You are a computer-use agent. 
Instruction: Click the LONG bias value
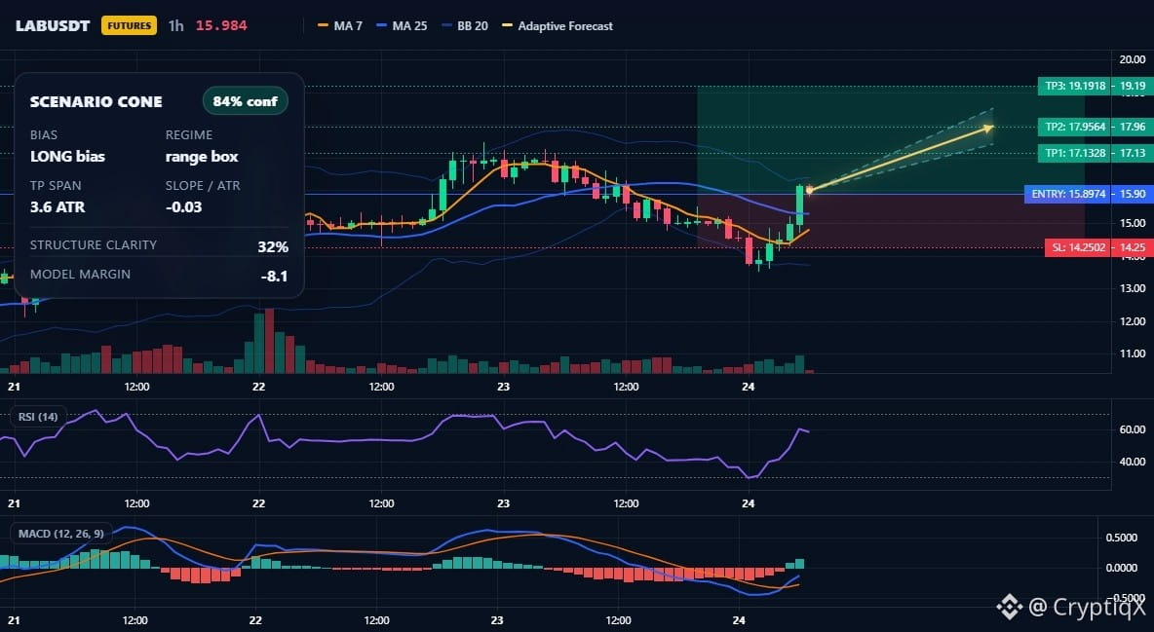[x=67, y=157]
